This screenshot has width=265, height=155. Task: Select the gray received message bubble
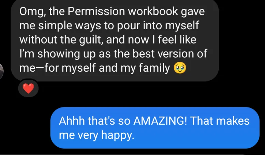(x=115, y=40)
